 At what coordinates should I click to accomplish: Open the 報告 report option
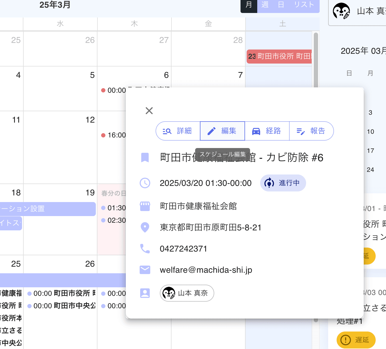311,131
